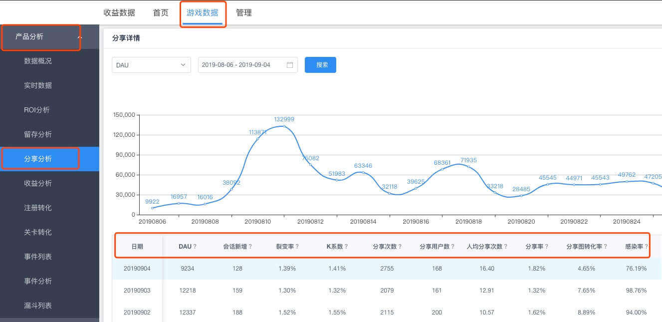Select the 20190904 date cell
This screenshot has height=322, width=662.
(137, 269)
